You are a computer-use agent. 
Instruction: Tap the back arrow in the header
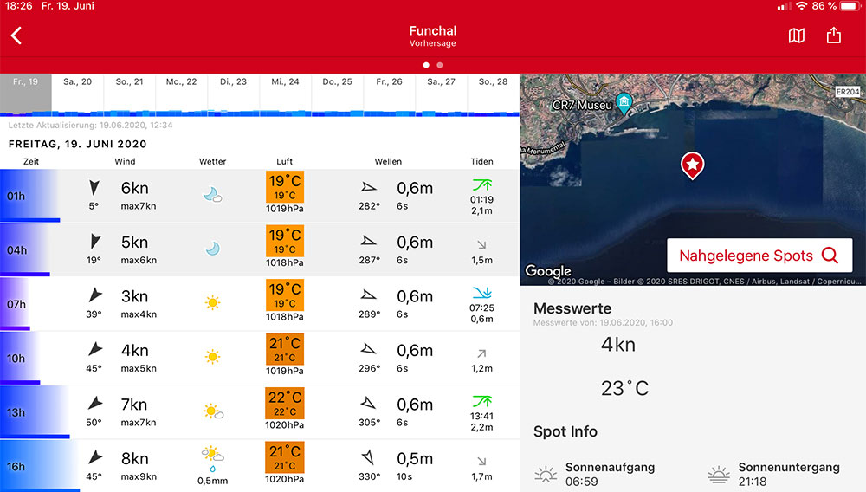pos(16,36)
